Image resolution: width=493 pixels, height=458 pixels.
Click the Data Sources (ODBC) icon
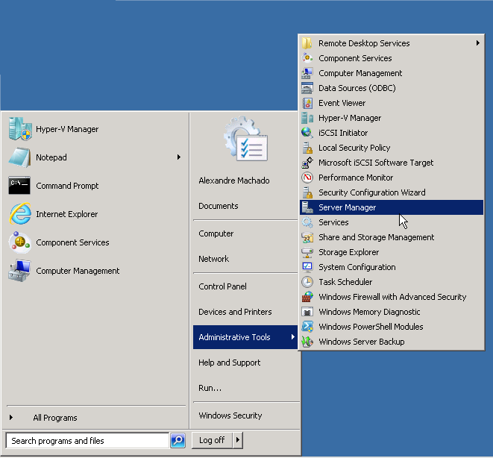coord(307,88)
